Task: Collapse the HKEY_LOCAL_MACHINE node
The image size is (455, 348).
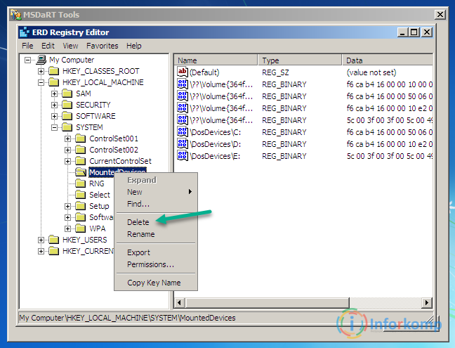Action: pos(41,82)
